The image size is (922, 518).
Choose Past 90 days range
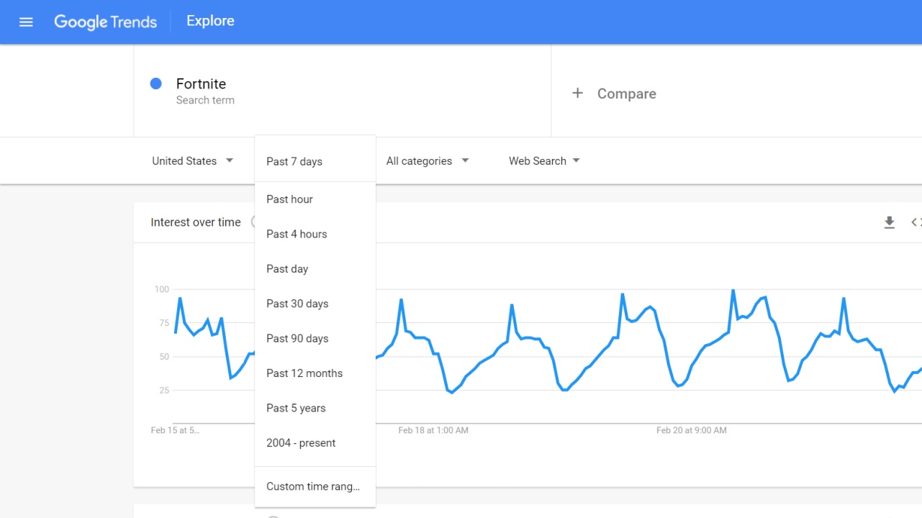pos(297,338)
